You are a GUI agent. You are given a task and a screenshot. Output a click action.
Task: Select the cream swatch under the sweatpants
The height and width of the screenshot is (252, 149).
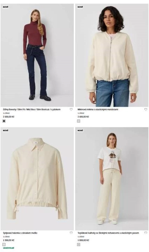tap(79, 244)
